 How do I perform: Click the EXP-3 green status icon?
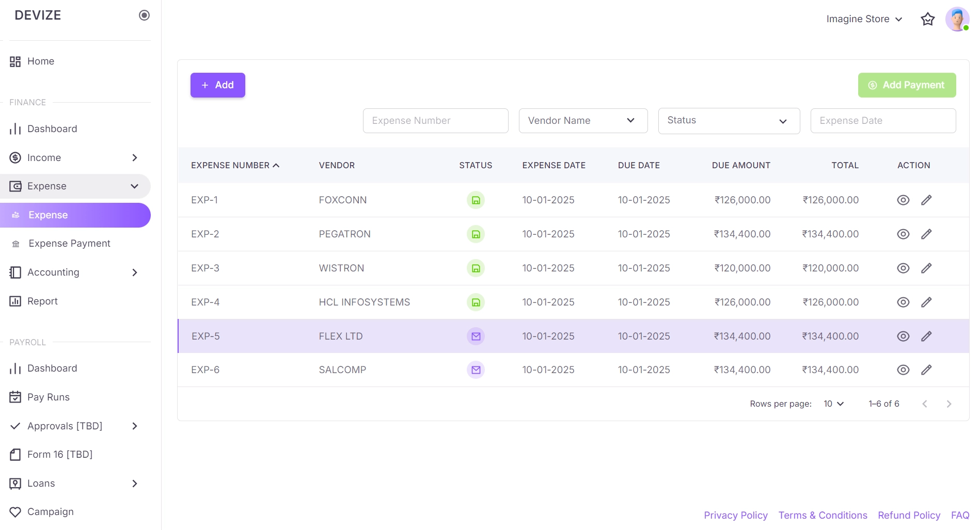coord(476,268)
